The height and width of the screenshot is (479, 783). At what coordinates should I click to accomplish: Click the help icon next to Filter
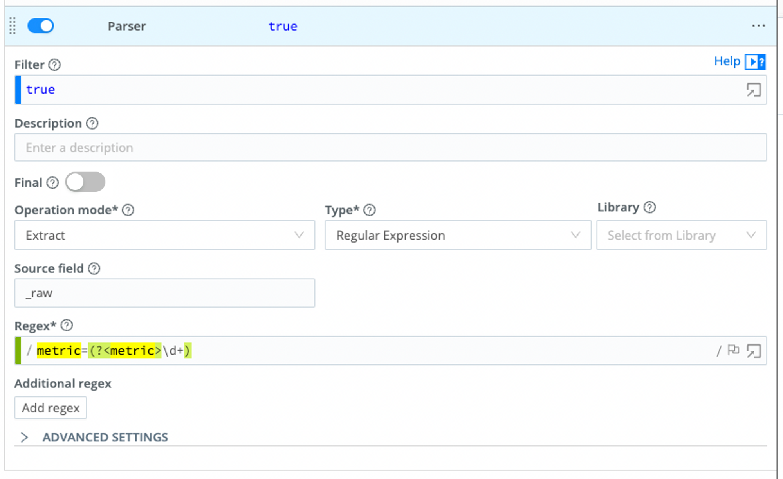point(55,65)
